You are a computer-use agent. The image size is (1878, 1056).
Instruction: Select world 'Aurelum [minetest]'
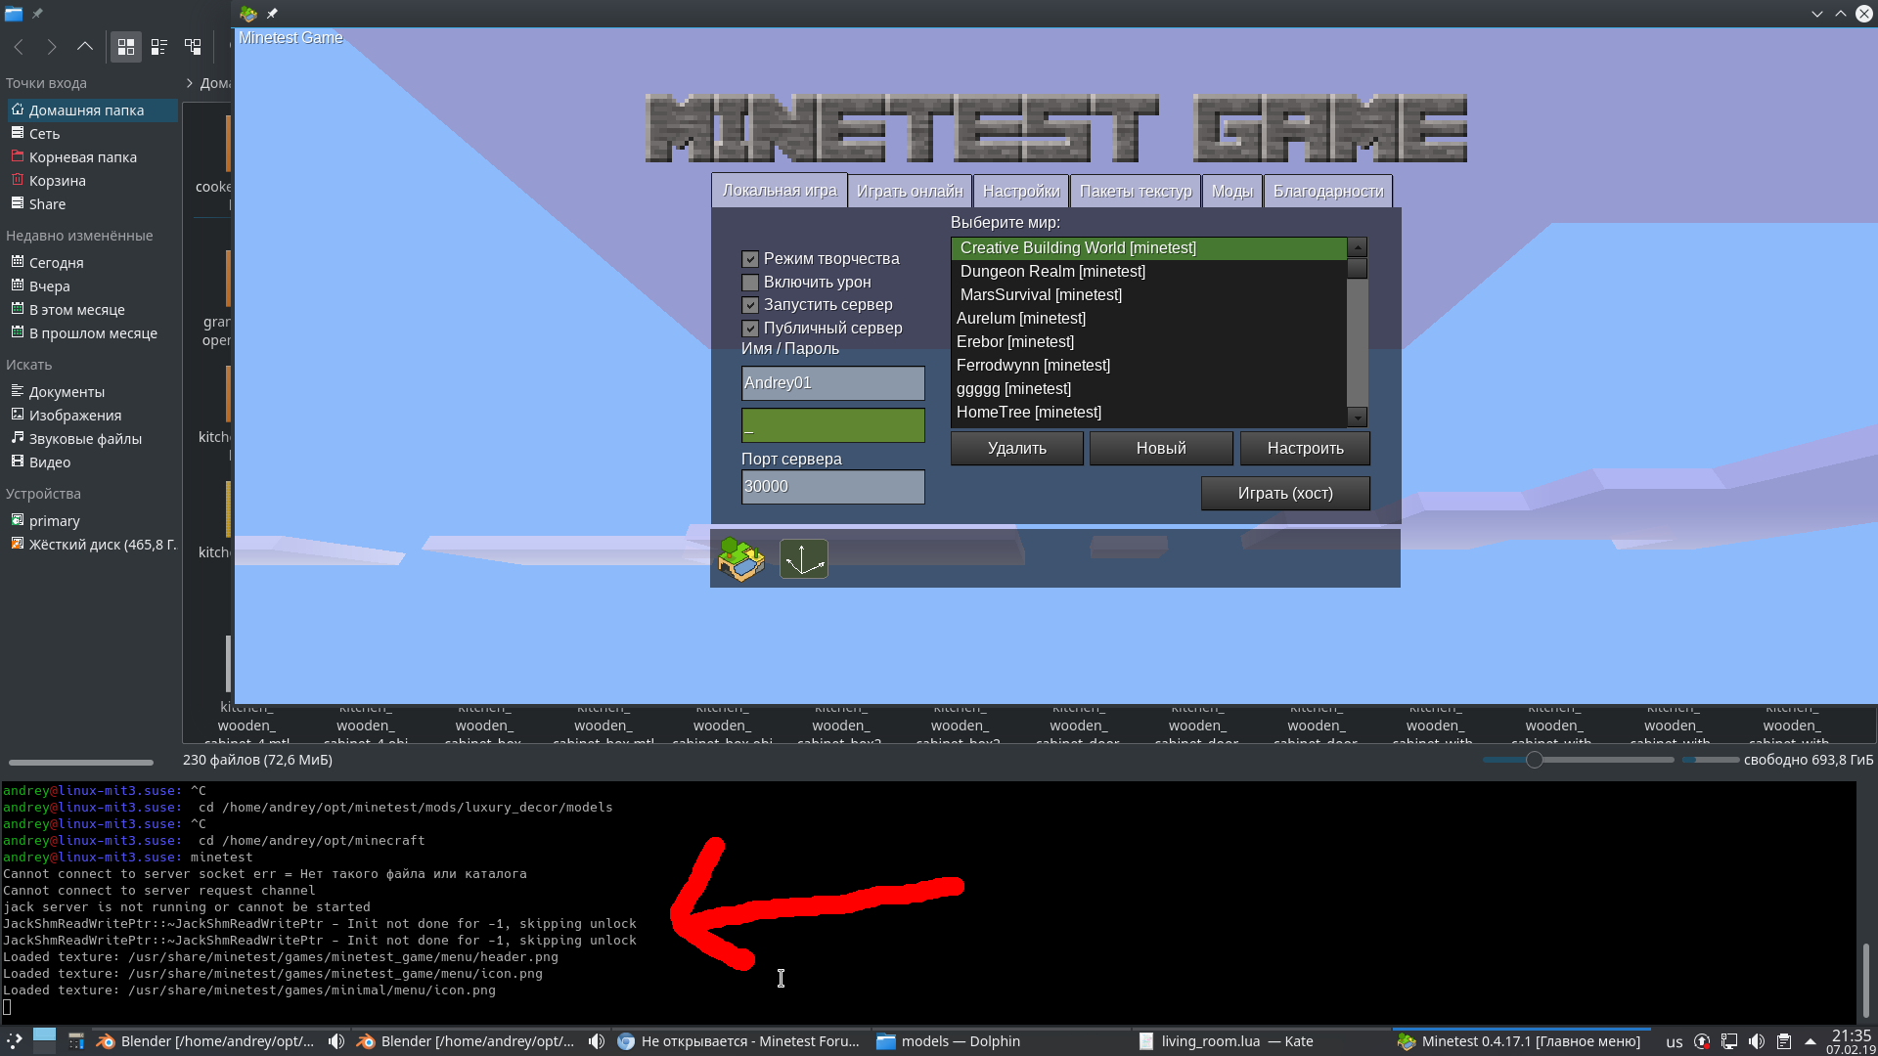1148,319
